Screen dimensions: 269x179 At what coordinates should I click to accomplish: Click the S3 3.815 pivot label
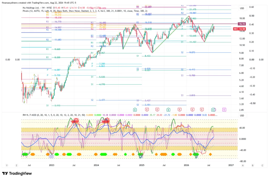tap(188, 95)
